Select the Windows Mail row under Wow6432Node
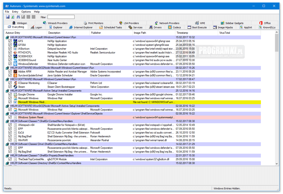This screenshot has height=194, width=283. pyautogui.click(x=133, y=110)
